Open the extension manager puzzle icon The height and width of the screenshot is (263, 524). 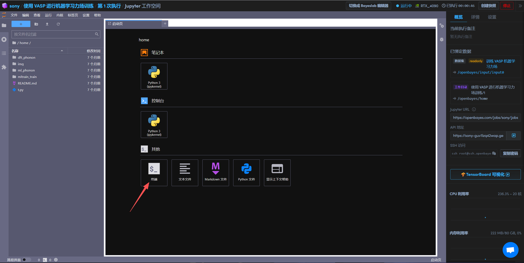point(4,67)
